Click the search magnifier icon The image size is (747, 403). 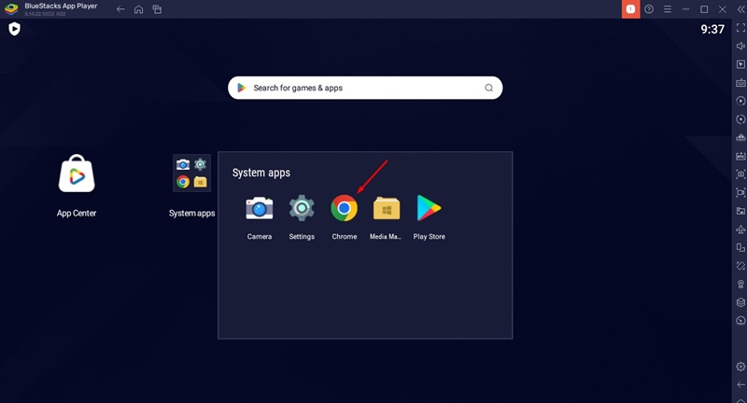pos(488,88)
